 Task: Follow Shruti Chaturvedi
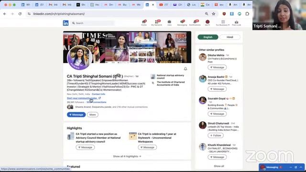[216, 135]
